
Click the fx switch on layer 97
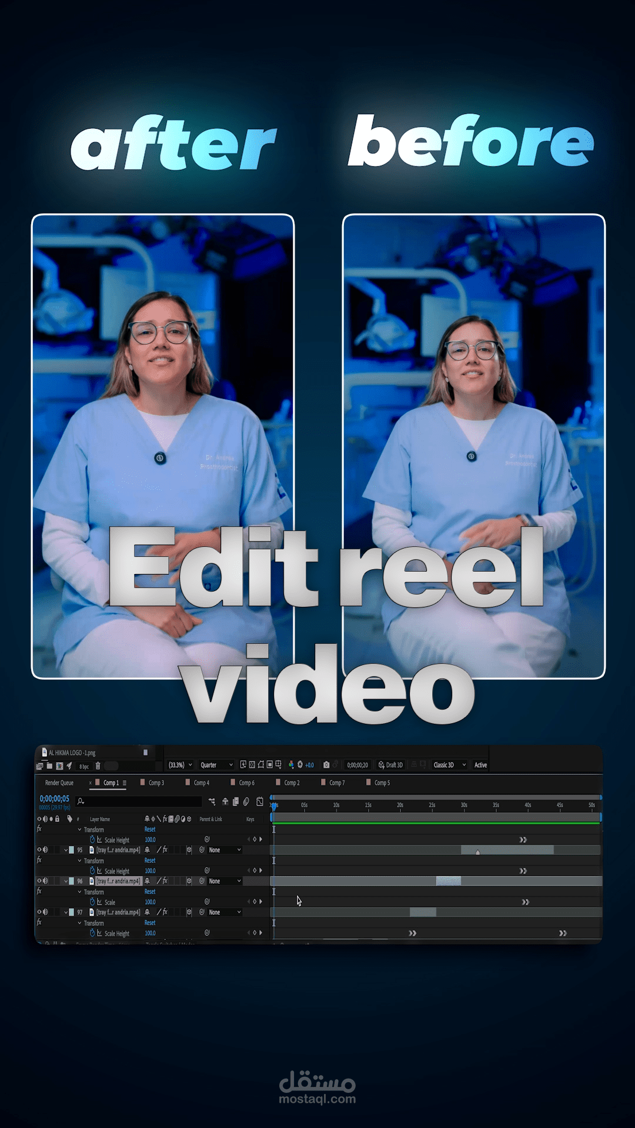[x=165, y=912]
